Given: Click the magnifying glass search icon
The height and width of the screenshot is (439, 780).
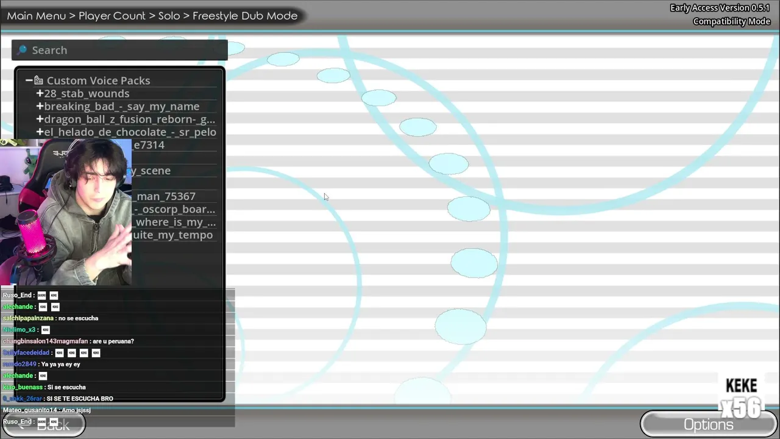Looking at the screenshot, I should click(22, 50).
